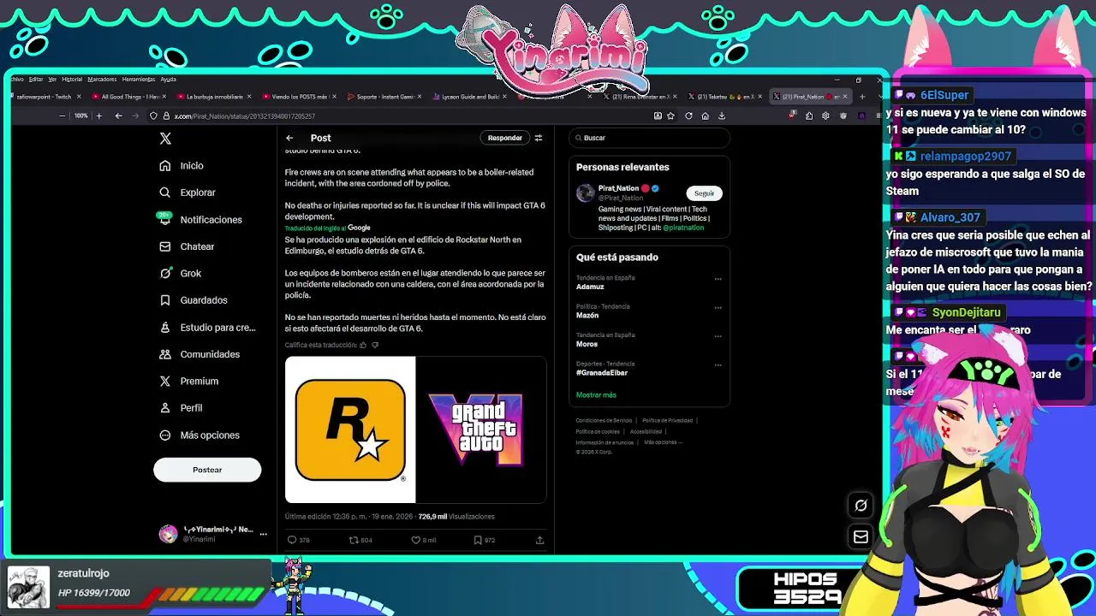Open more options for Mazón trend
The height and width of the screenshot is (616, 1096).
click(718, 307)
